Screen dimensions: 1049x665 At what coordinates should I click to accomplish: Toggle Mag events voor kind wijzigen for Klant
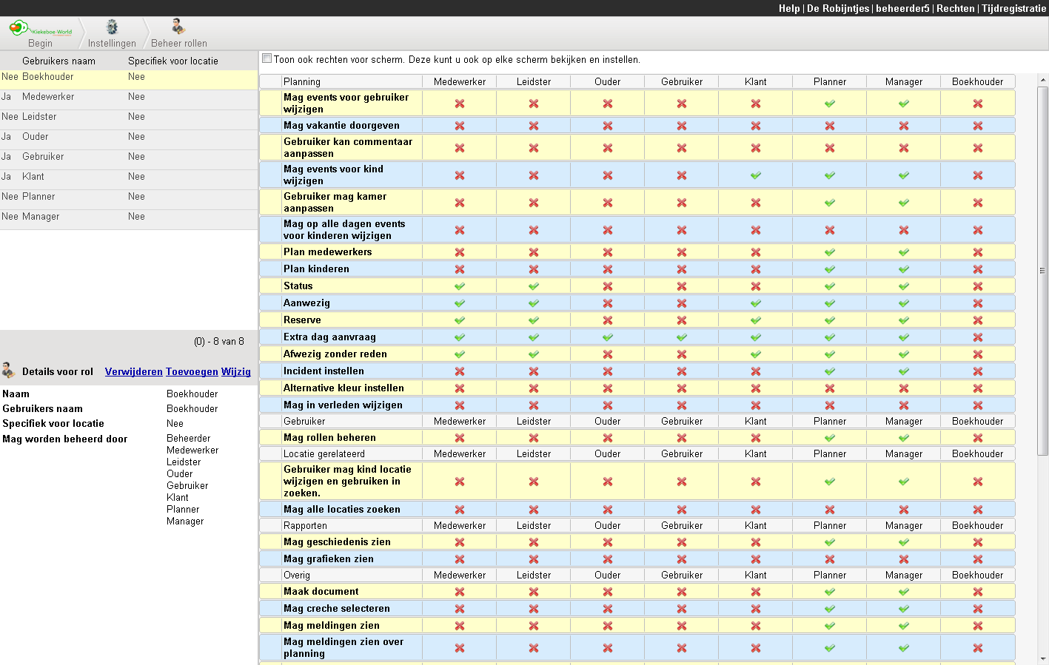click(x=756, y=175)
